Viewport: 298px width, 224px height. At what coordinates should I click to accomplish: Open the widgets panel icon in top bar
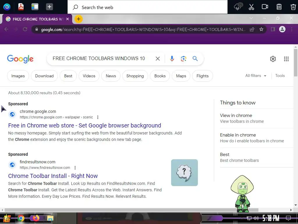(x=35, y=7)
